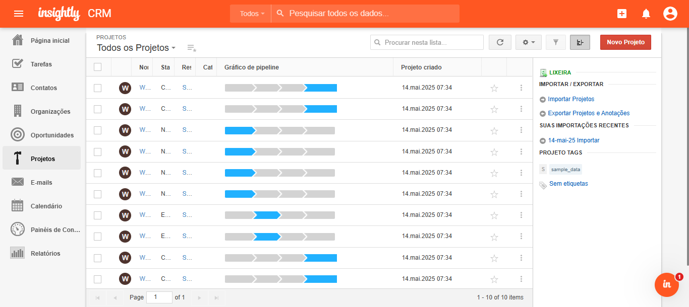Select all projects with the header checkbox

tap(97, 66)
